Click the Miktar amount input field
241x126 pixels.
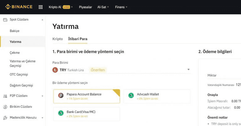coord(224,75)
